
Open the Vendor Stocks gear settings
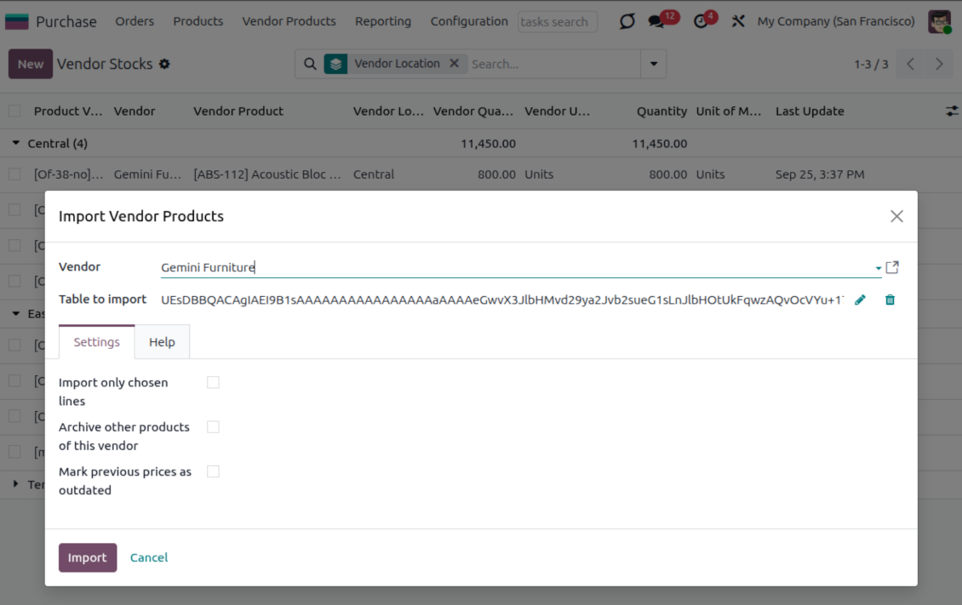[164, 64]
